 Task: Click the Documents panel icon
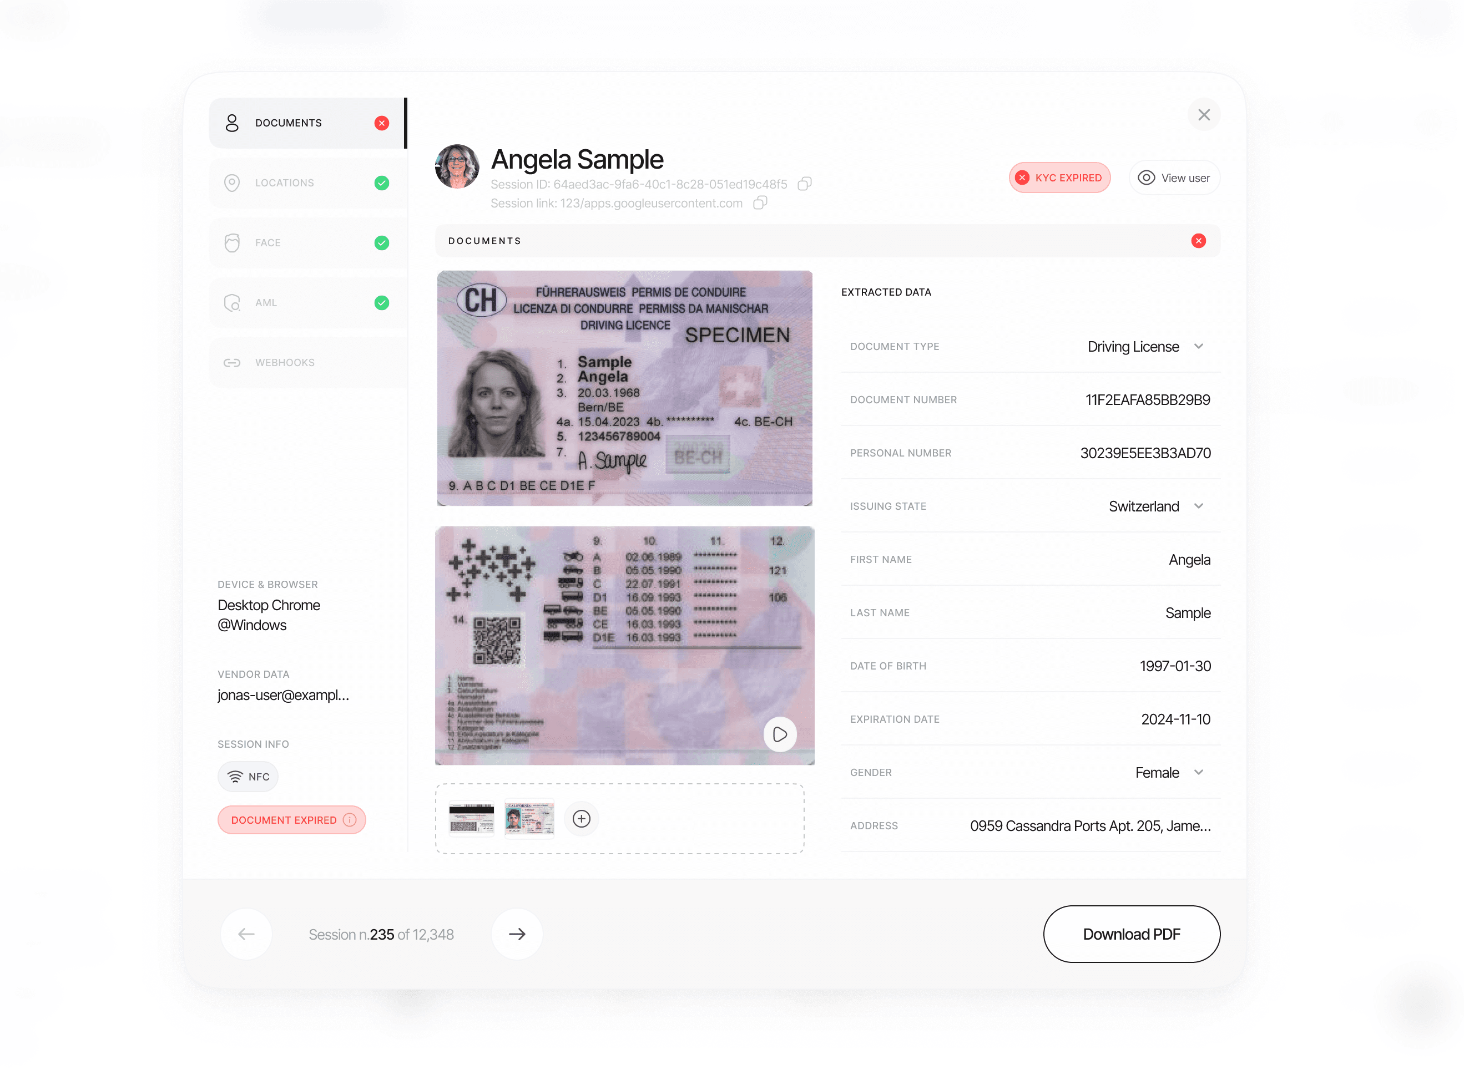click(x=231, y=123)
